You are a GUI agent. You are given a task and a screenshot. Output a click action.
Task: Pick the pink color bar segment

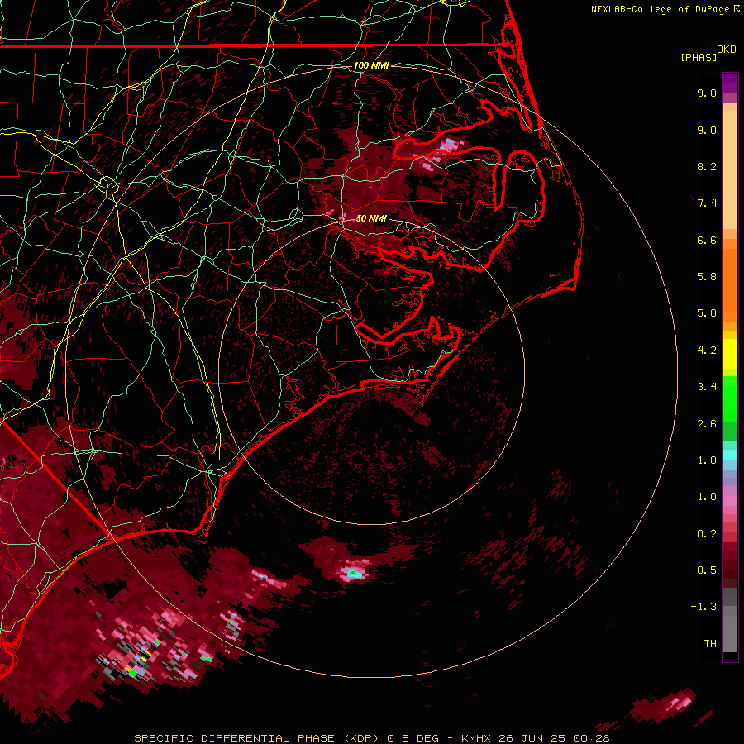730,501
